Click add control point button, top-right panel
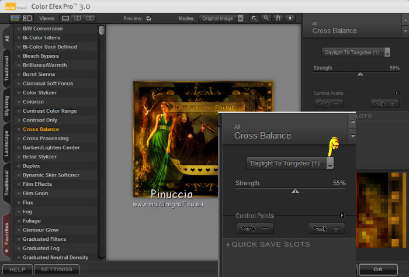 coord(384,103)
